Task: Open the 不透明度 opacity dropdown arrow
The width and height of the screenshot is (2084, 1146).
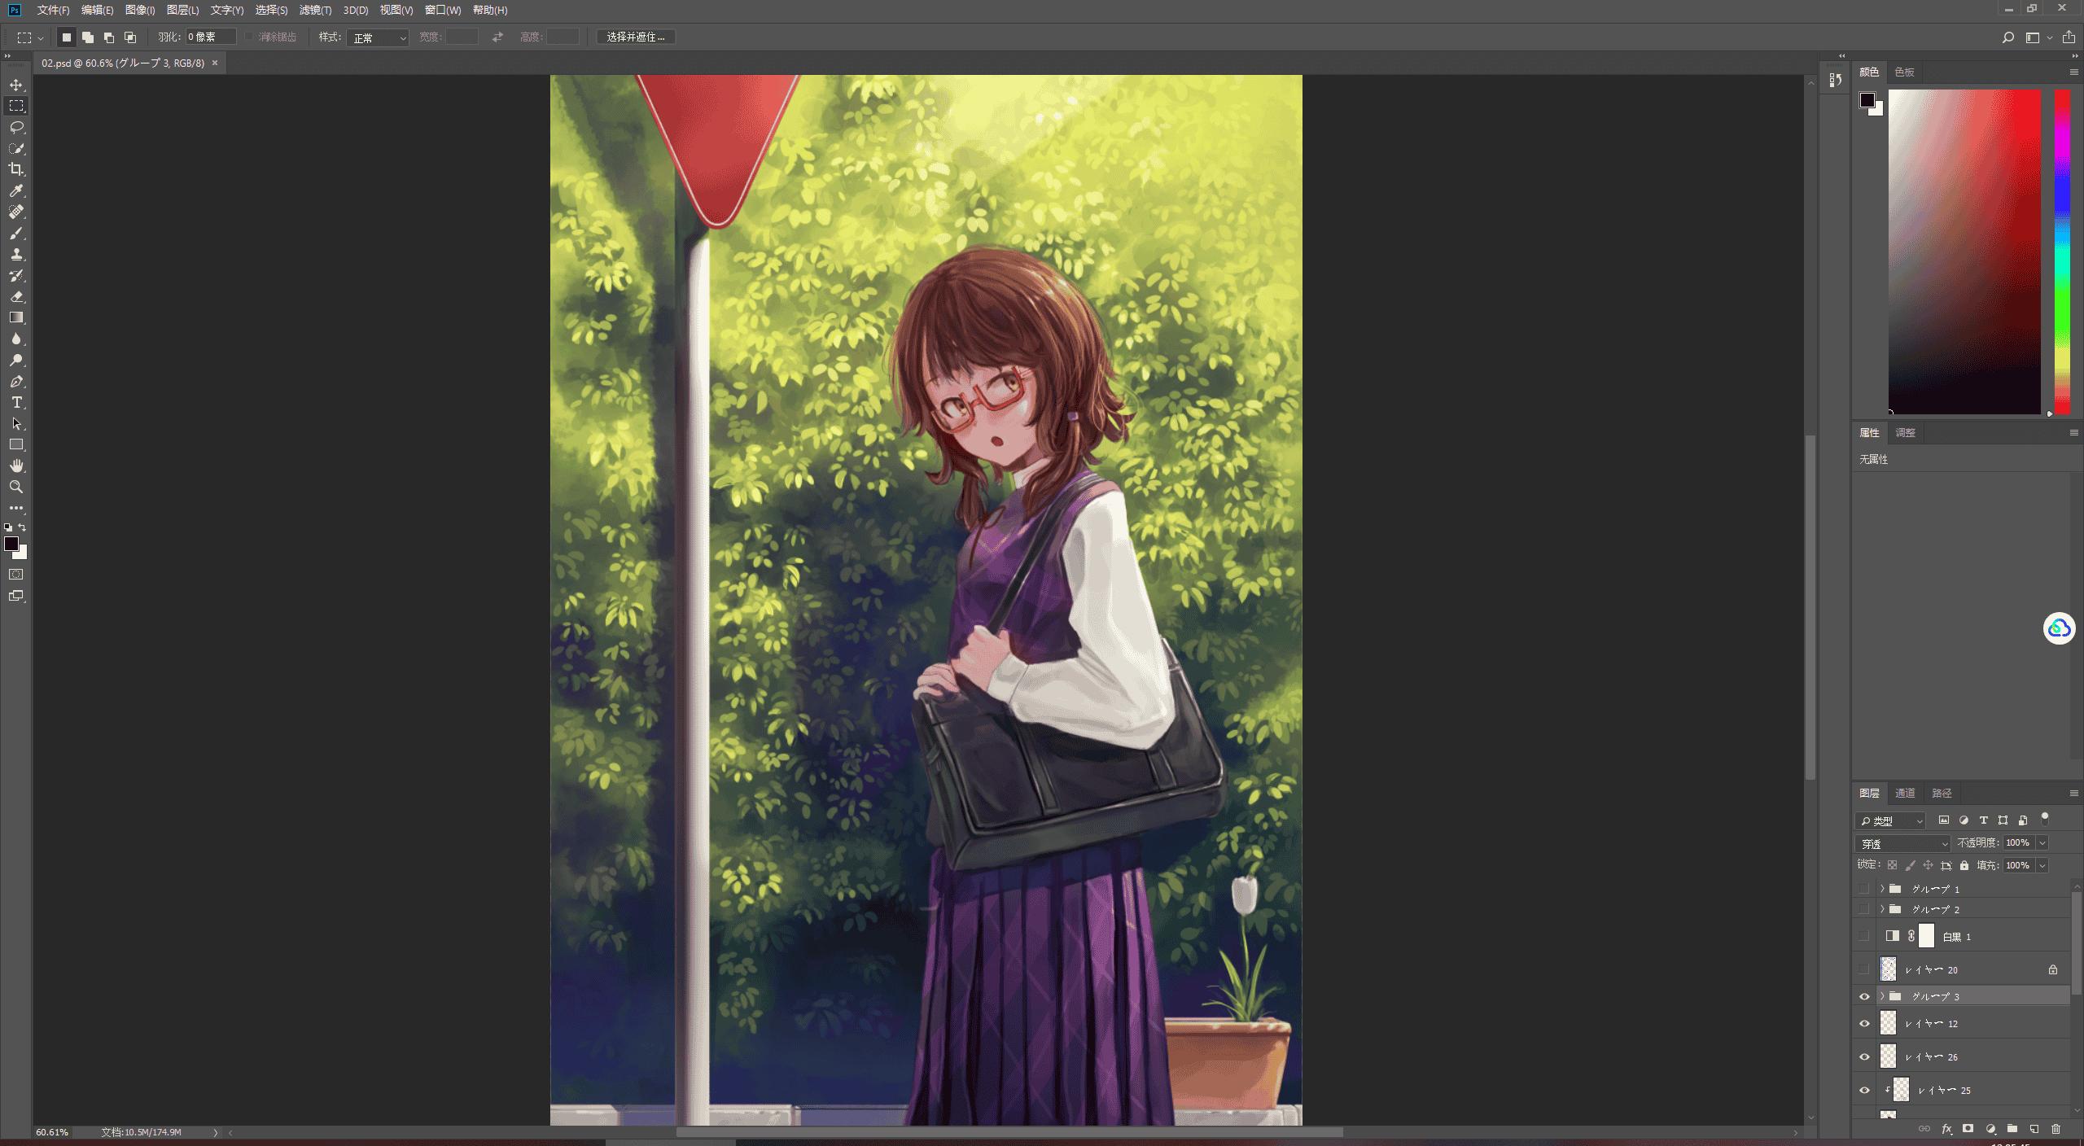Action: [2042, 843]
